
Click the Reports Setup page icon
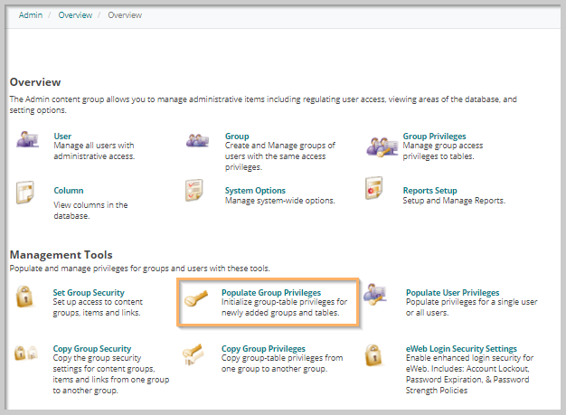coord(373,188)
